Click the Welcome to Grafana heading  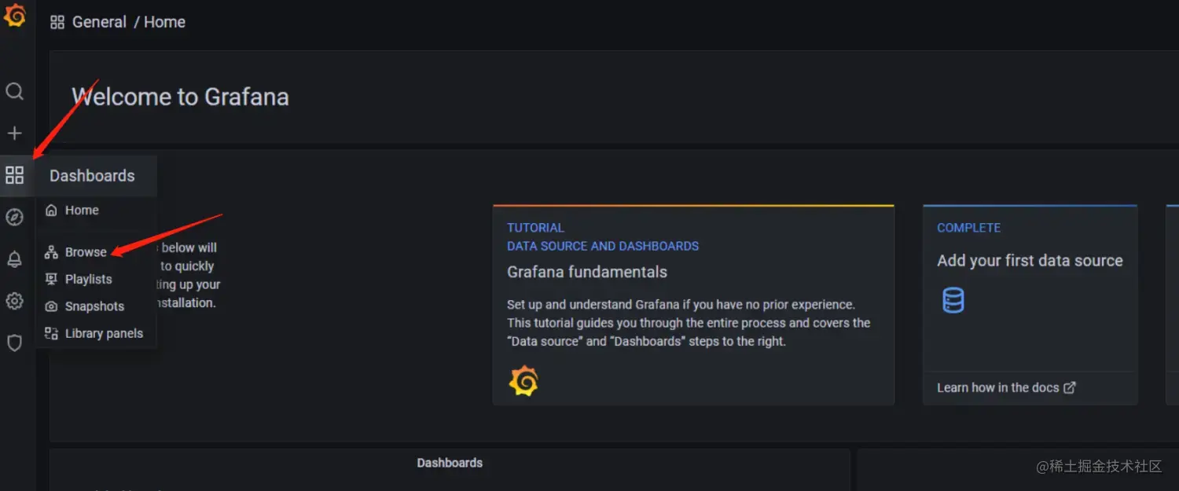[180, 97]
